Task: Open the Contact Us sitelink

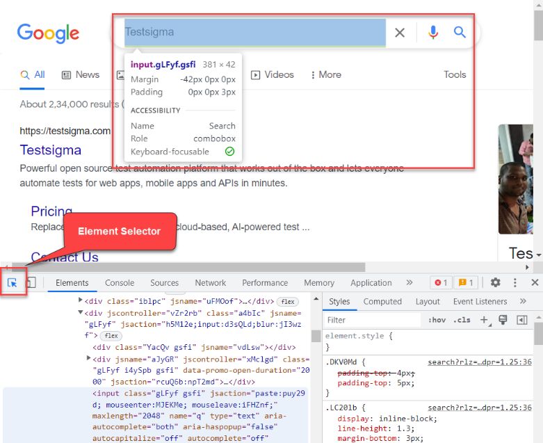Action: click(x=65, y=257)
